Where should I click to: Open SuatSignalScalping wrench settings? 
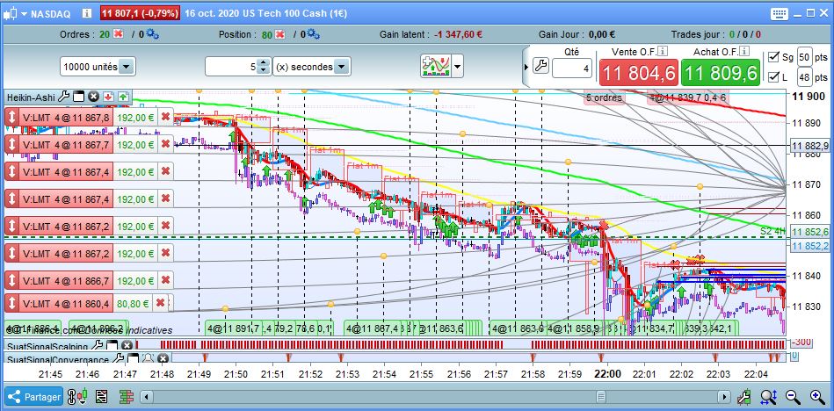click(x=99, y=344)
